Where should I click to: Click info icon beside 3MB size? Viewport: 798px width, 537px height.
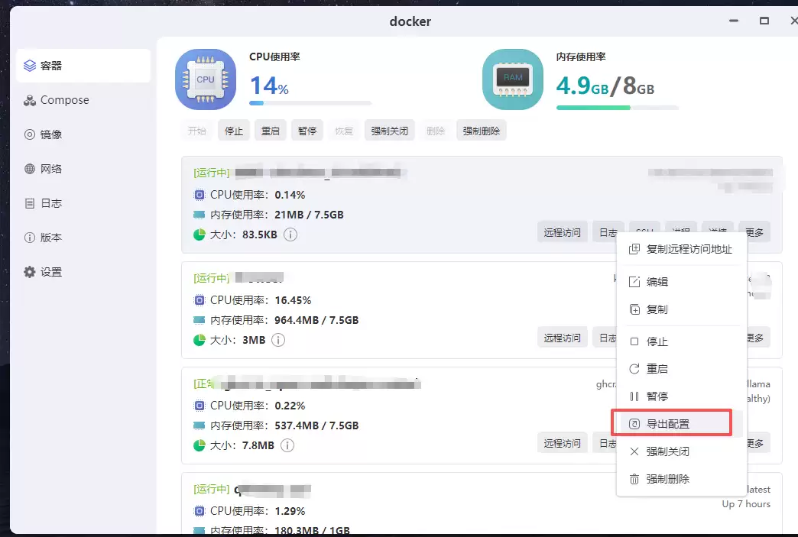[x=278, y=340]
